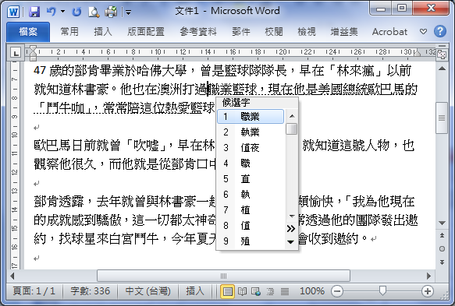Viewport: 455px width, 306px height.
Task: Go to previous page double arrow
Action: [x=442, y=235]
